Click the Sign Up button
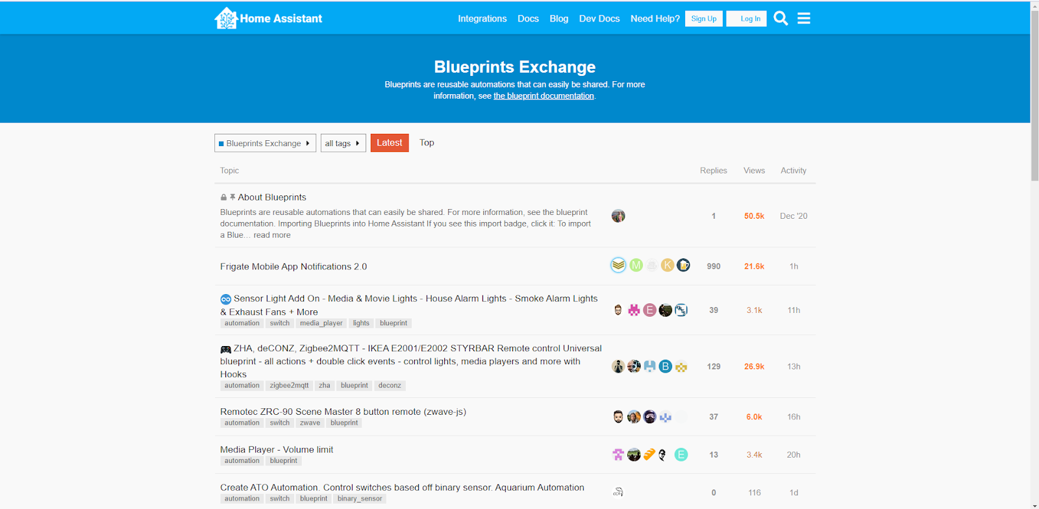 704,19
